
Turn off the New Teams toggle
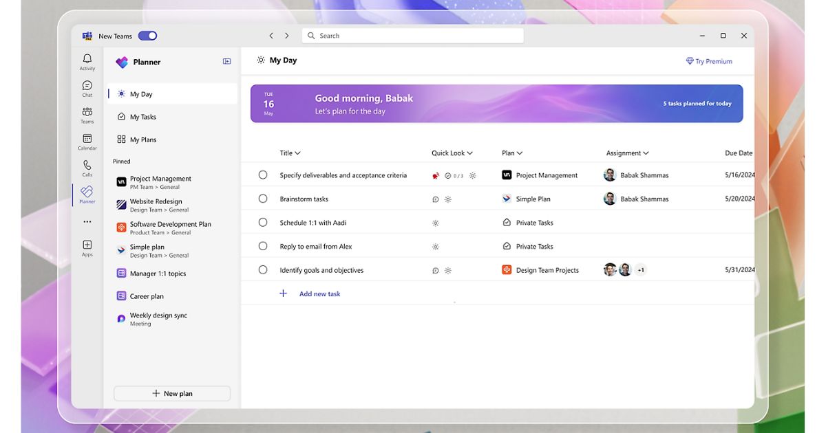pos(147,36)
